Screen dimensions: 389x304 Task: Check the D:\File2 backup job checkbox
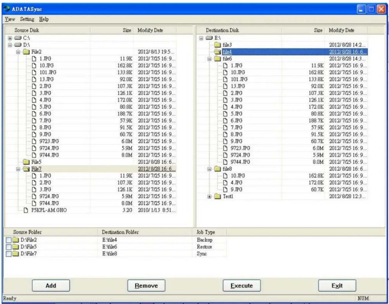pyautogui.click(x=9, y=240)
